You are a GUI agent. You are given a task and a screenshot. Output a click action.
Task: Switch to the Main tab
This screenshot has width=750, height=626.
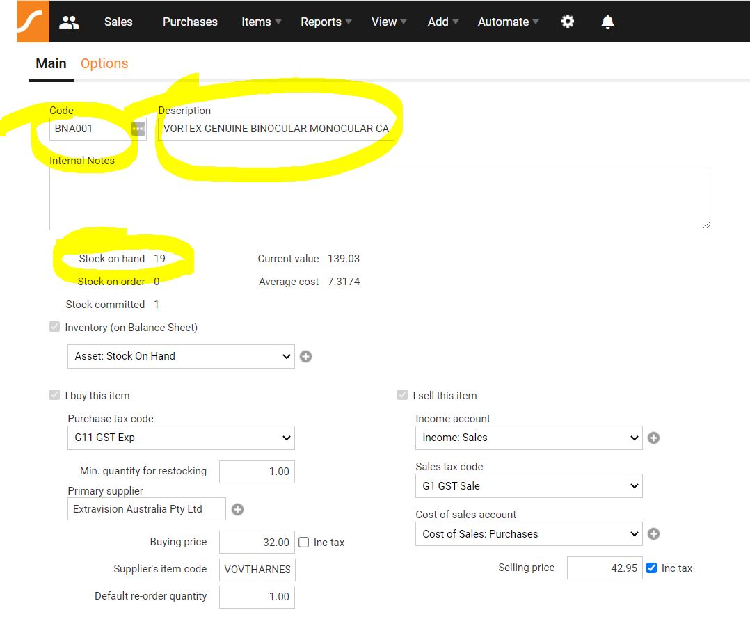pyautogui.click(x=51, y=63)
